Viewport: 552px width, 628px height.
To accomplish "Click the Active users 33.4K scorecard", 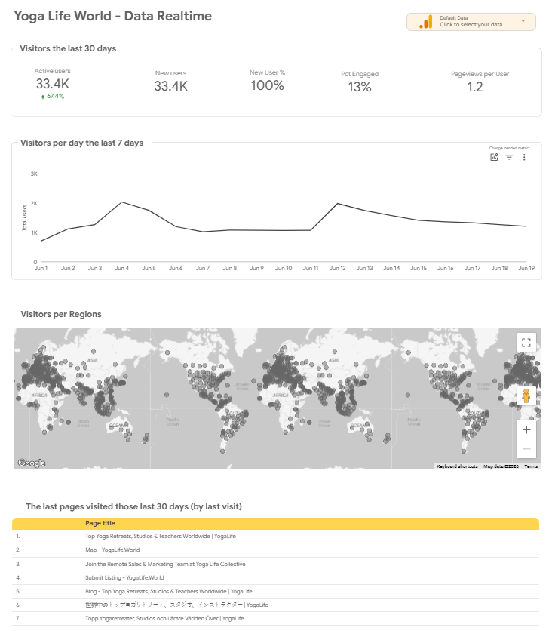I will [x=52, y=84].
